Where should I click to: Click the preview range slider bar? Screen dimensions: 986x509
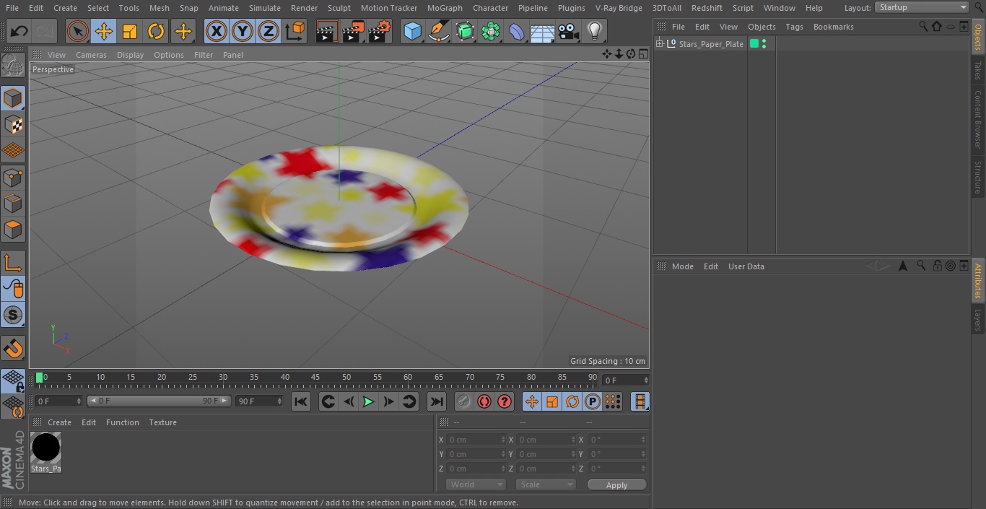pyautogui.click(x=159, y=401)
